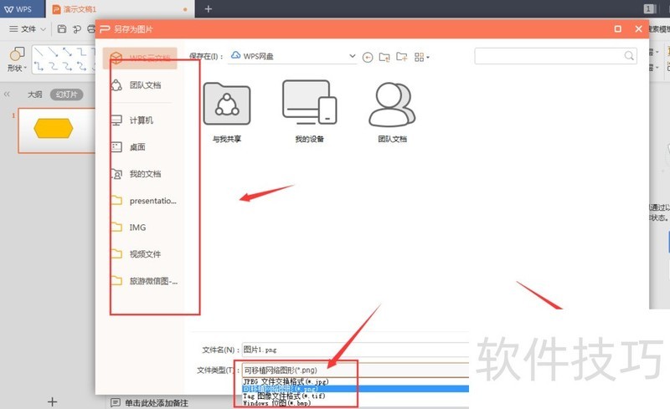670x409 pixels.
Task: Open the 我的设备 icon
Action: tap(309, 112)
